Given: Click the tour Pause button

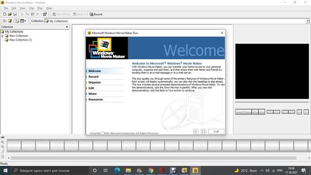Looking at the screenshot, I should (204, 131).
